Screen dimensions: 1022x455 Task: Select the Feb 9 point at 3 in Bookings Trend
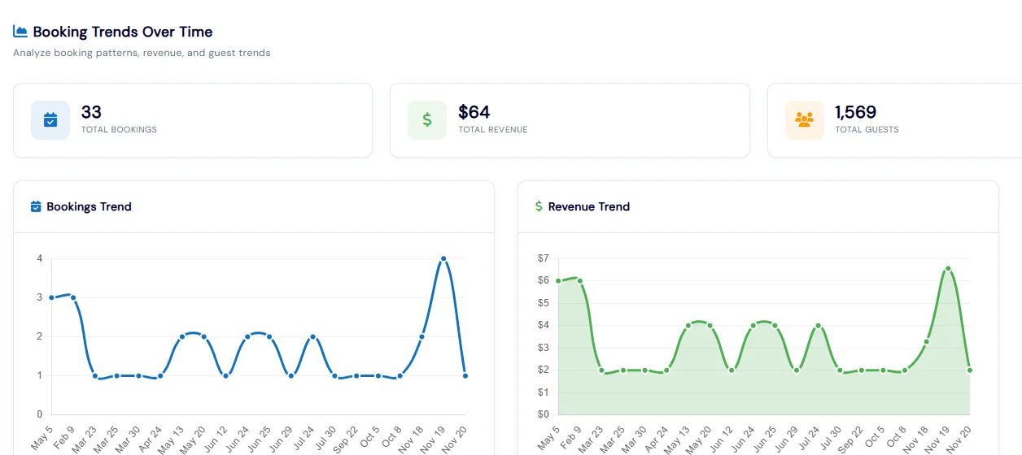pyautogui.click(x=73, y=297)
